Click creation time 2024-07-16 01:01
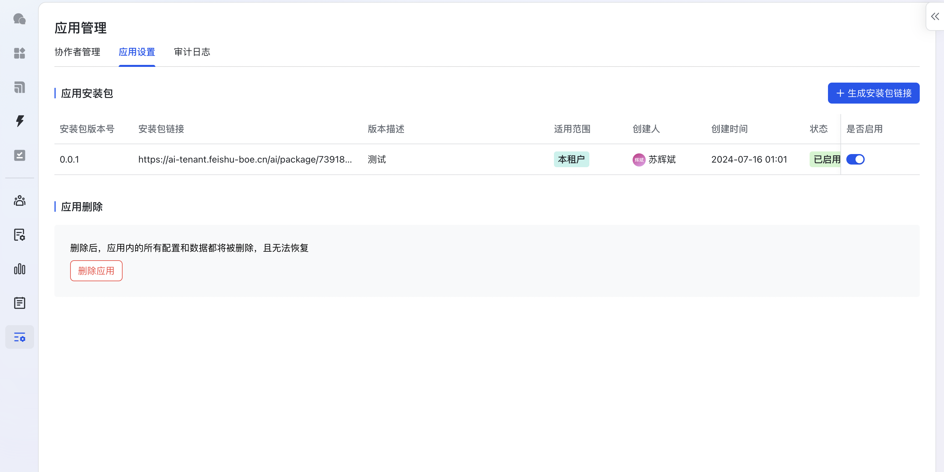This screenshot has width=944, height=472. click(749, 159)
